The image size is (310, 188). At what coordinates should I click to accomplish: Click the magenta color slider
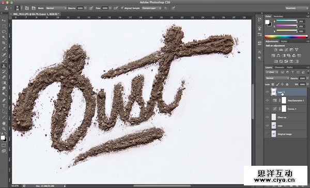click(286, 26)
